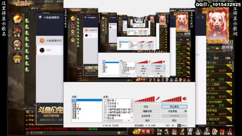Select friend 小仙女琉璃梦 in list
The height and width of the screenshot is (136, 242).
pos(219,104)
